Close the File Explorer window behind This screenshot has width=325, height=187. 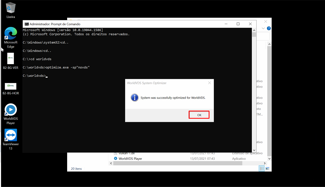(x=265, y=22)
